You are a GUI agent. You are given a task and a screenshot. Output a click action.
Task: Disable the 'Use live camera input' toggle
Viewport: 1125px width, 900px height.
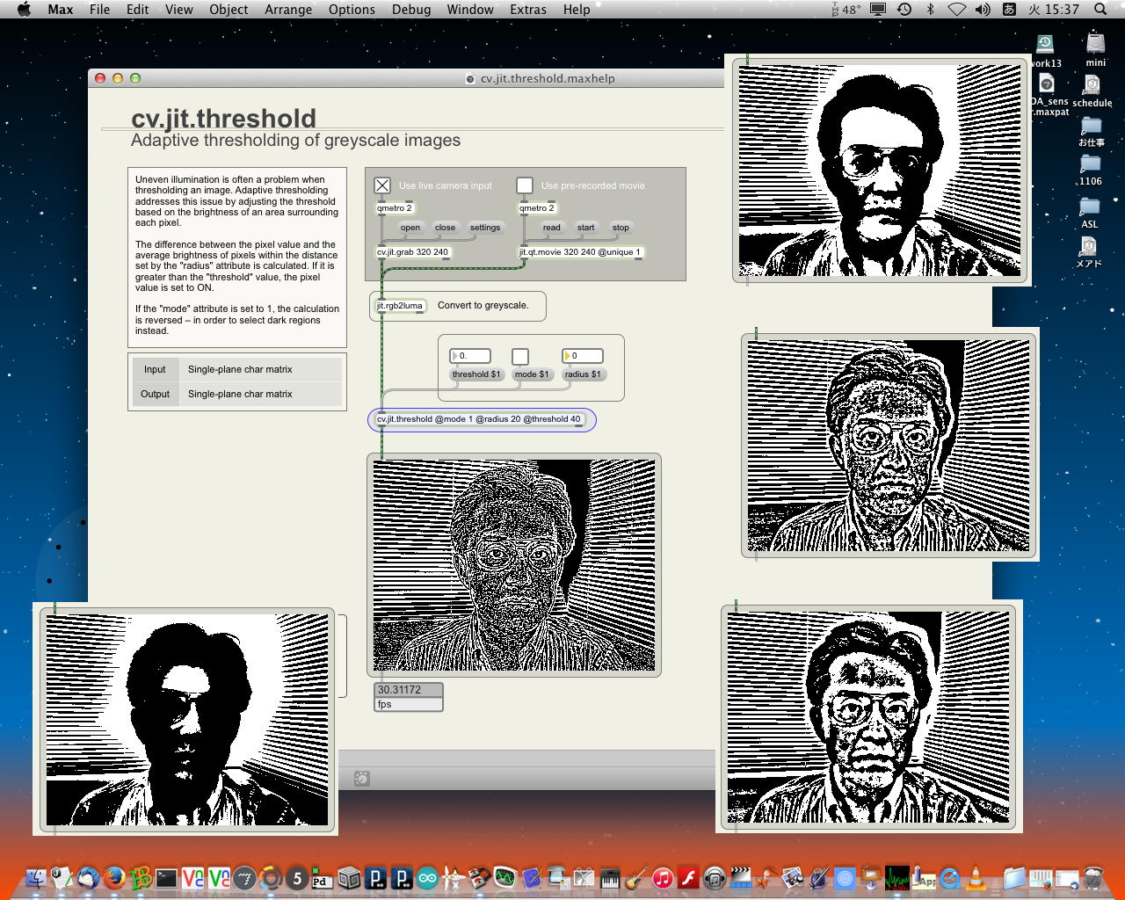point(382,185)
